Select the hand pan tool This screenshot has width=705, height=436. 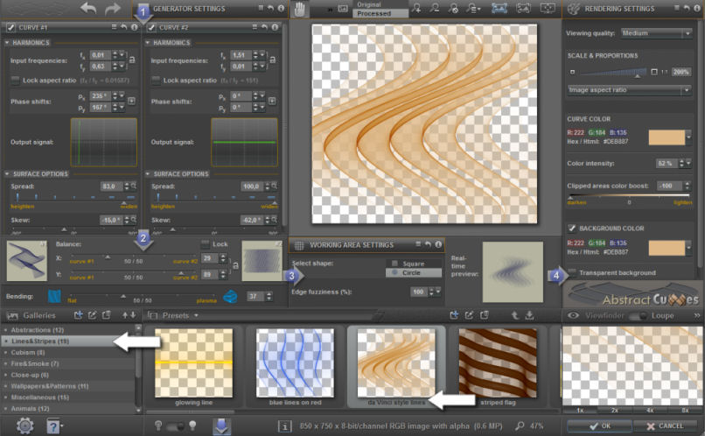pos(301,10)
